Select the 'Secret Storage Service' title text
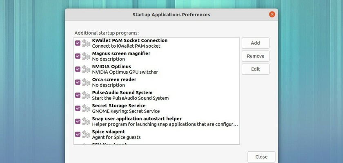 click(119, 106)
